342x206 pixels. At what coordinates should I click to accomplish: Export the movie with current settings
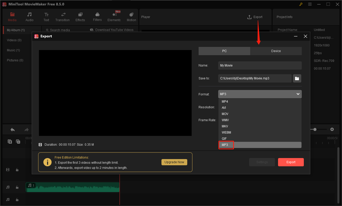pos(291,162)
